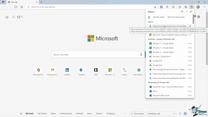Delete the bing search history entry

[190, 26]
